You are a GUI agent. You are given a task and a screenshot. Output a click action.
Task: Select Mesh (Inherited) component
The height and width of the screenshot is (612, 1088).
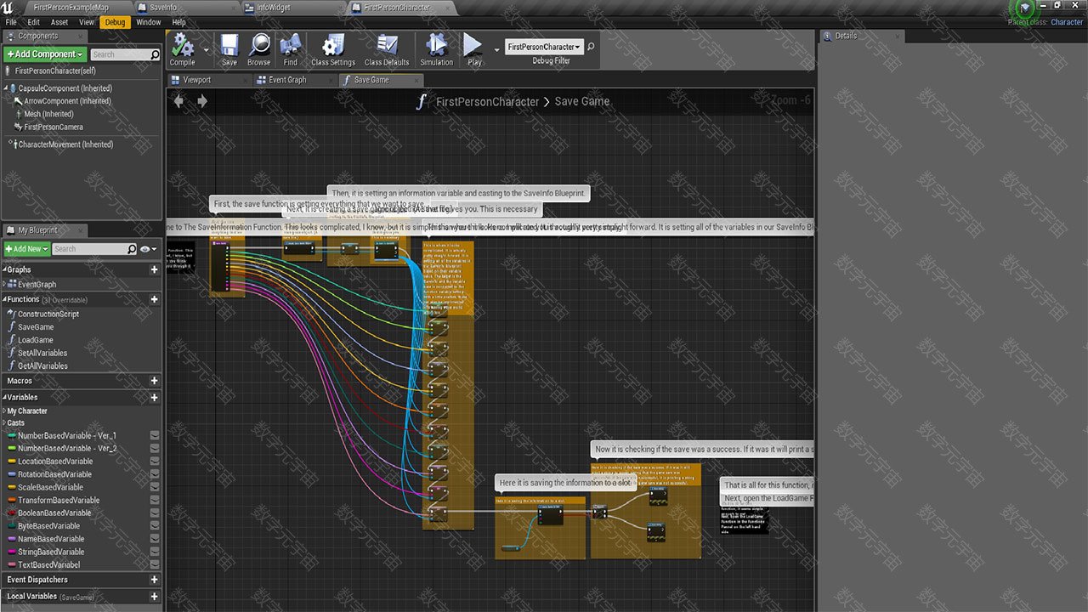pyautogui.click(x=48, y=114)
